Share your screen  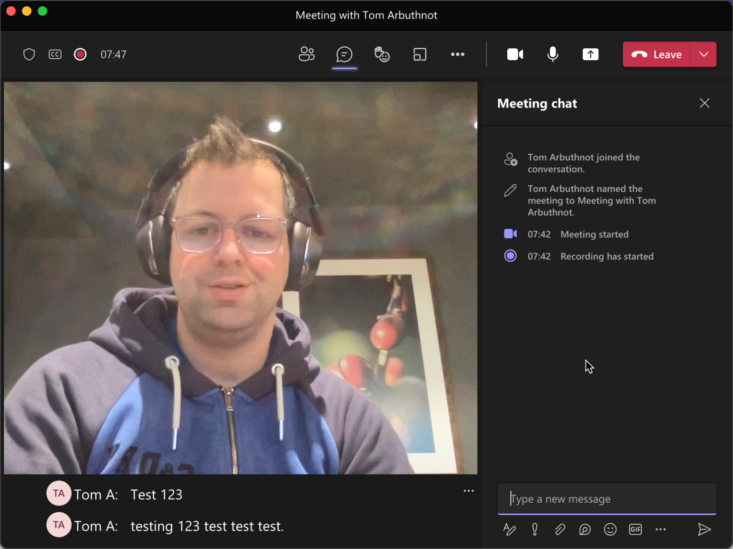tap(590, 54)
